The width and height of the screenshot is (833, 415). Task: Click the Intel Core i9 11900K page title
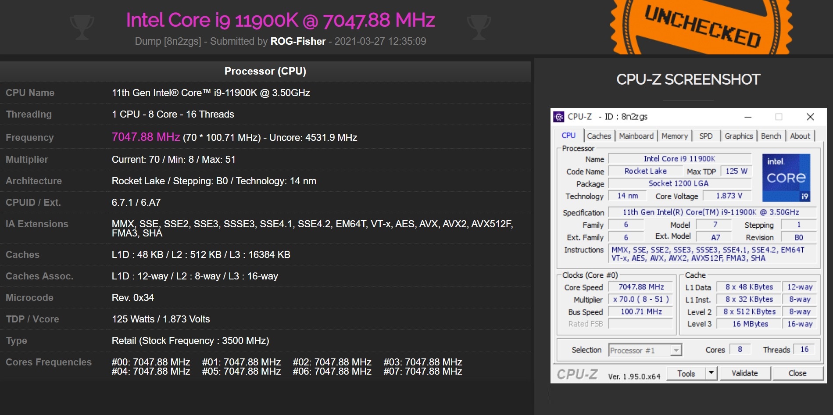[x=280, y=20]
